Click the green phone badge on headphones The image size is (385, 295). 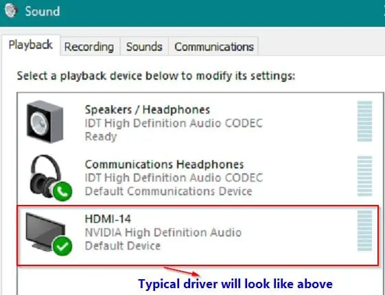point(62,191)
